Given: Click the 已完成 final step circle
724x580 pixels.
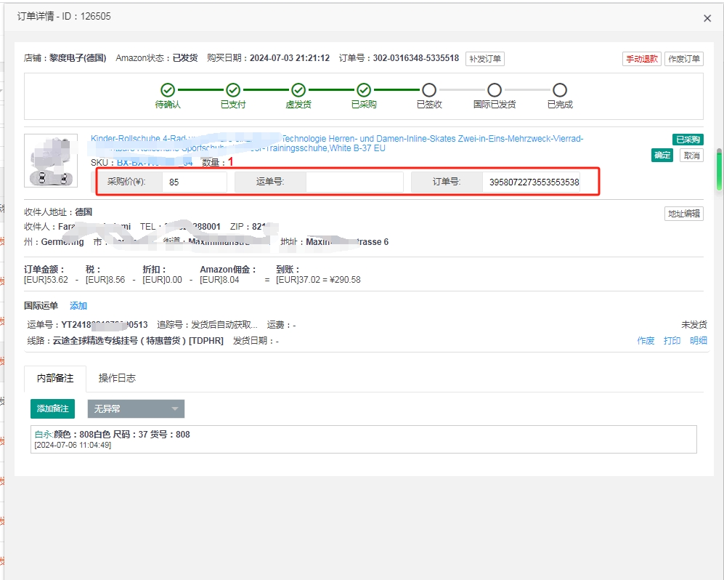Looking at the screenshot, I should click(x=560, y=90).
